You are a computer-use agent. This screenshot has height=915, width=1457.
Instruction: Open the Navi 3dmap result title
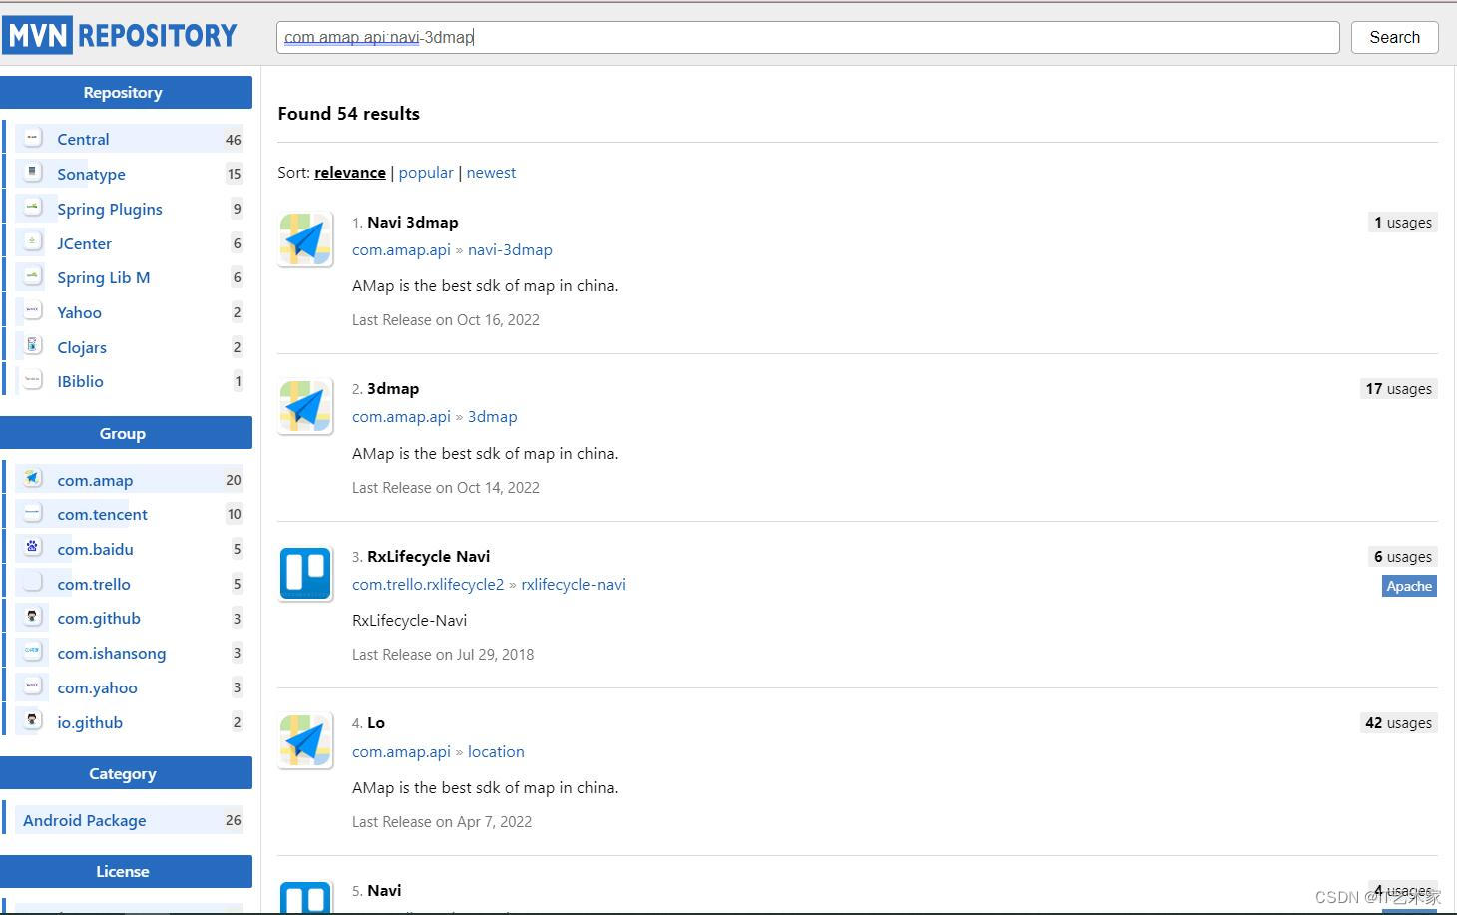[x=413, y=222]
